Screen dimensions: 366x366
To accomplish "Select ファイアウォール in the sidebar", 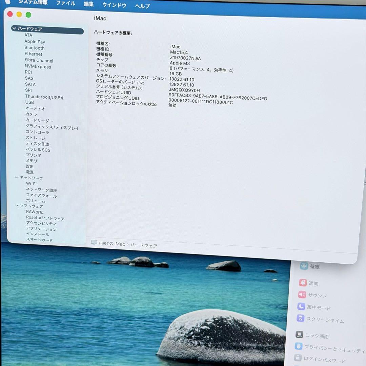I will tap(41, 196).
